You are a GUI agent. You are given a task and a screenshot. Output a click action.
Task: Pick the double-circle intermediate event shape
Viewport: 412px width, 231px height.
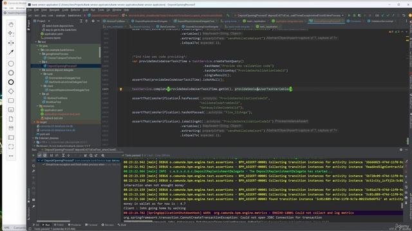[x=11, y=73]
